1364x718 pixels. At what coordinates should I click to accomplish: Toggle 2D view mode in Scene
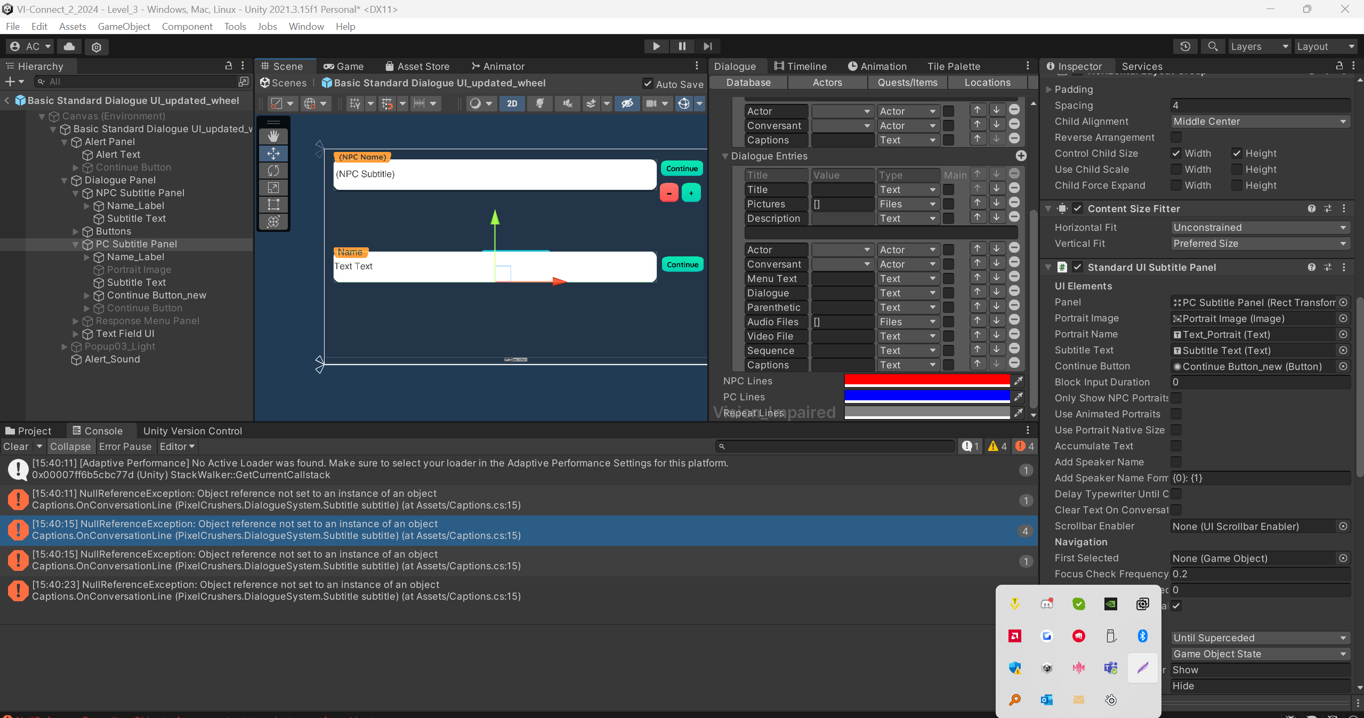(512, 103)
